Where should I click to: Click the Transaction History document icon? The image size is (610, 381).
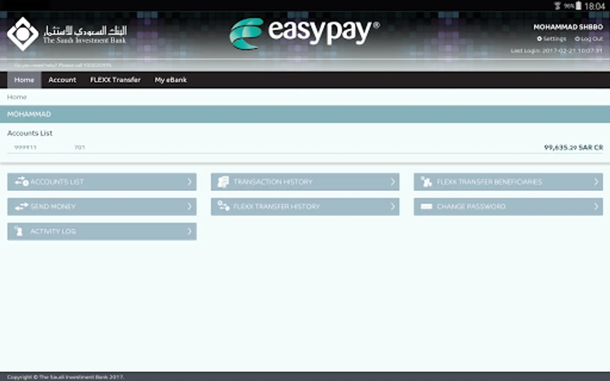[x=223, y=182]
